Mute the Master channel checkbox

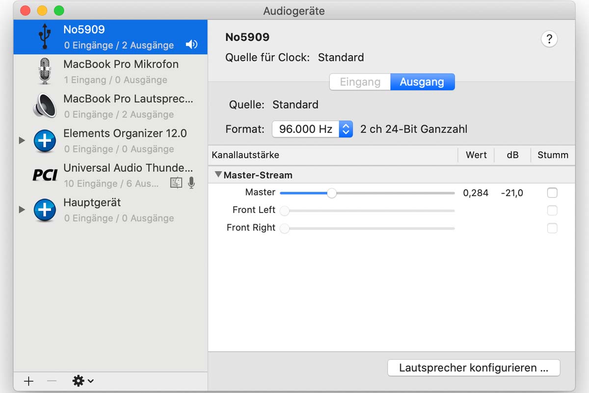(x=552, y=193)
